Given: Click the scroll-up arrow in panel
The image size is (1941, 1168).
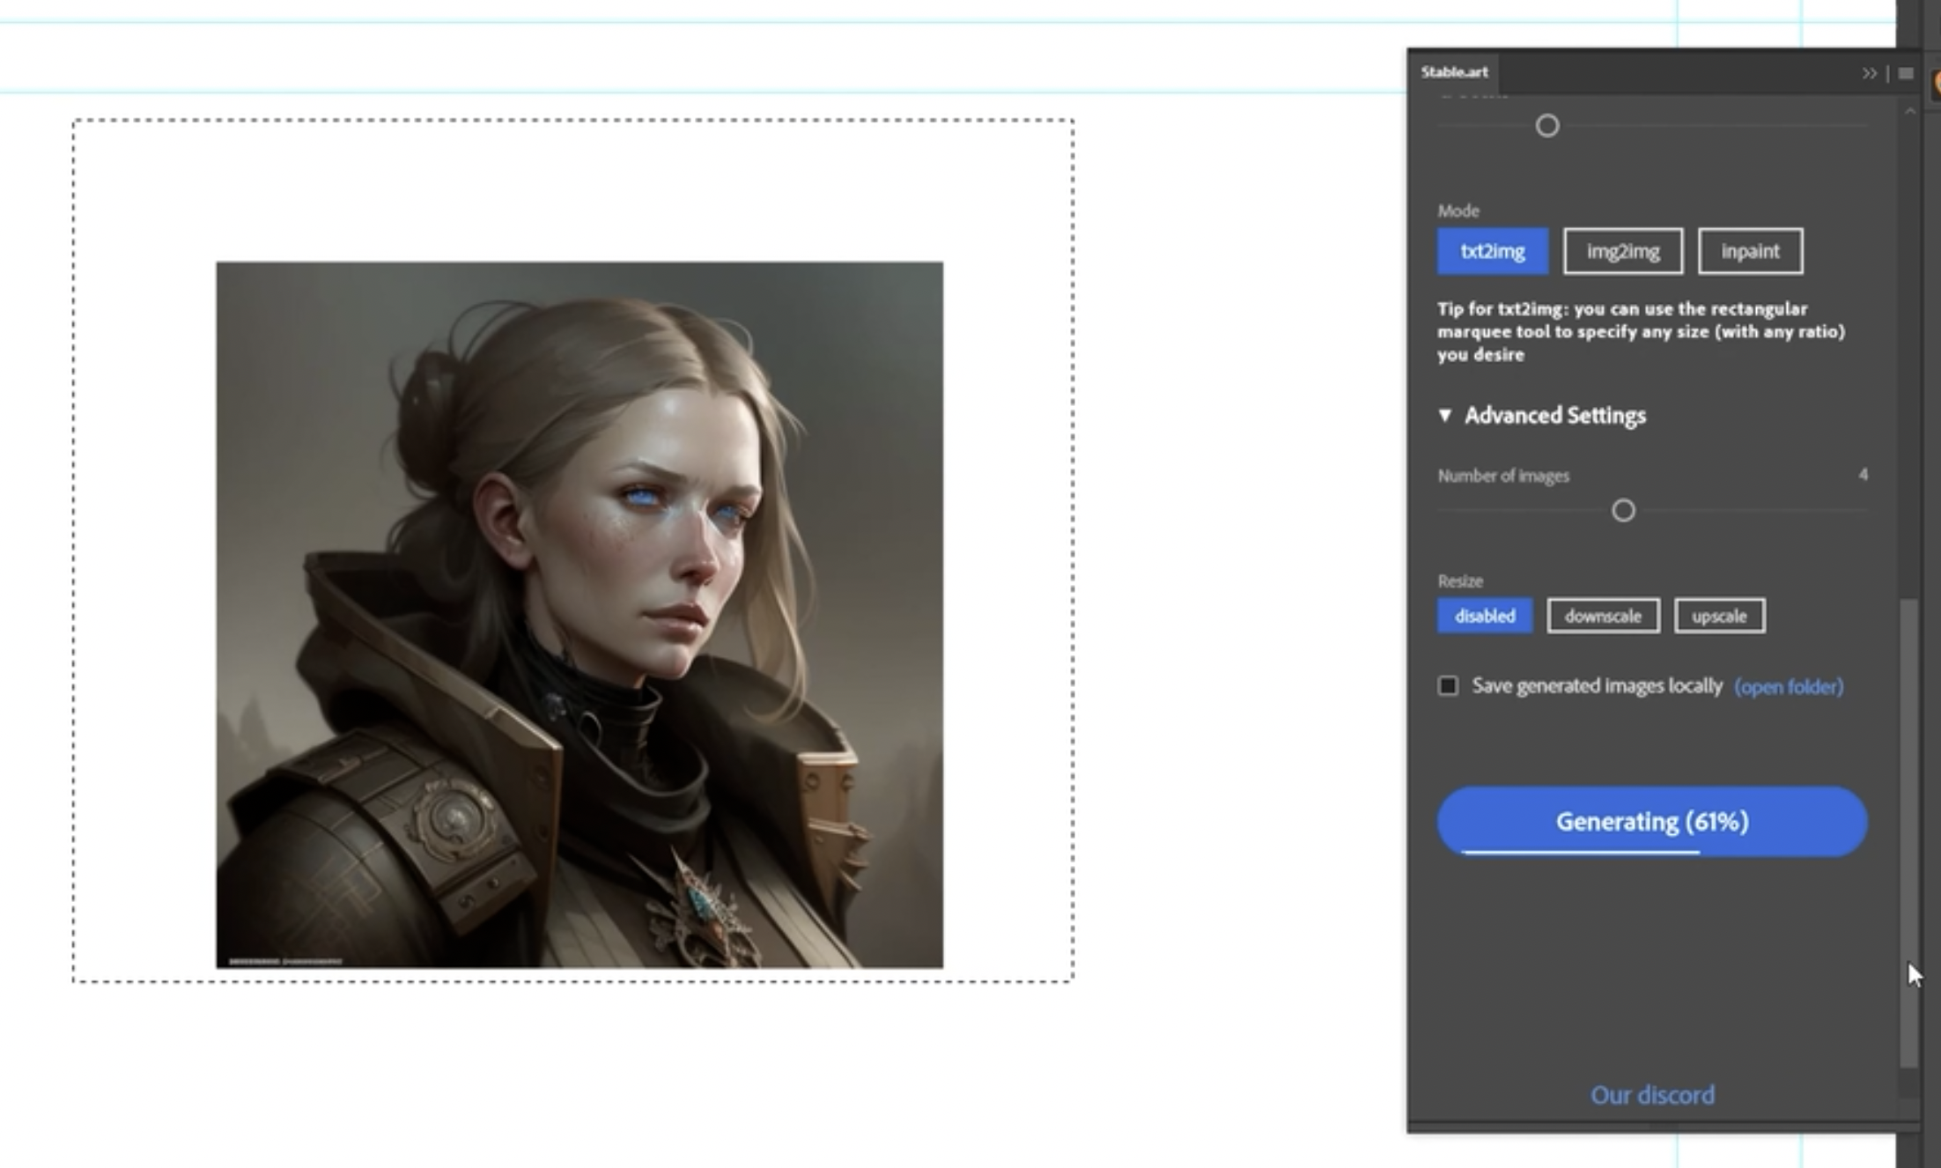Looking at the screenshot, I should tap(1909, 112).
